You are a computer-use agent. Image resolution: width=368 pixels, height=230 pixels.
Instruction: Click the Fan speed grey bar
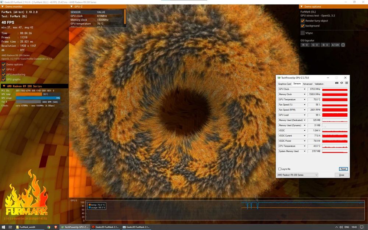point(28,102)
